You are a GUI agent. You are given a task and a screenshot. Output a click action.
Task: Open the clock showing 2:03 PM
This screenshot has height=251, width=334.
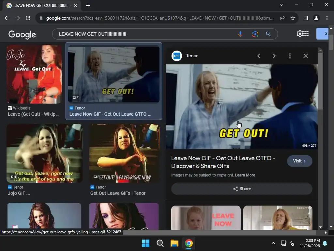(310, 243)
